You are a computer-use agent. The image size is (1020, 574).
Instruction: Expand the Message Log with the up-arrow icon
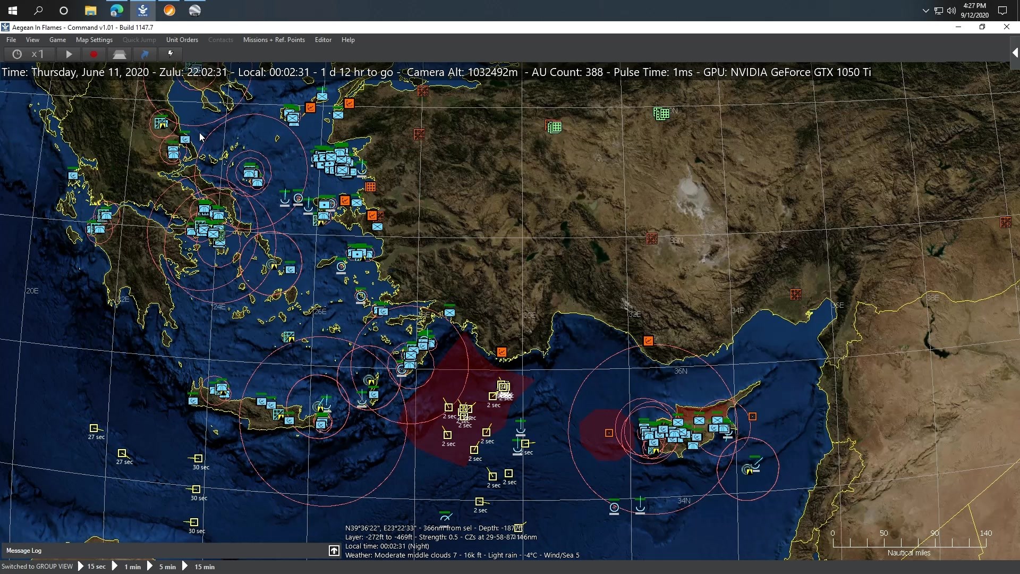point(334,551)
